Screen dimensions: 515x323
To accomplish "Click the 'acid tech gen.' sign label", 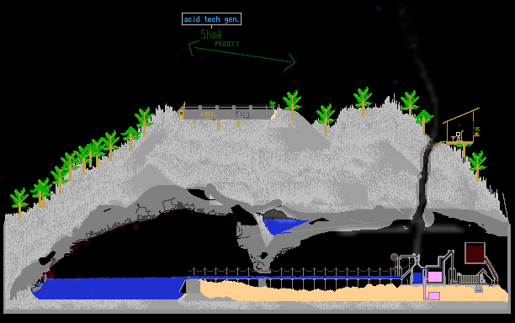I will coord(211,19).
